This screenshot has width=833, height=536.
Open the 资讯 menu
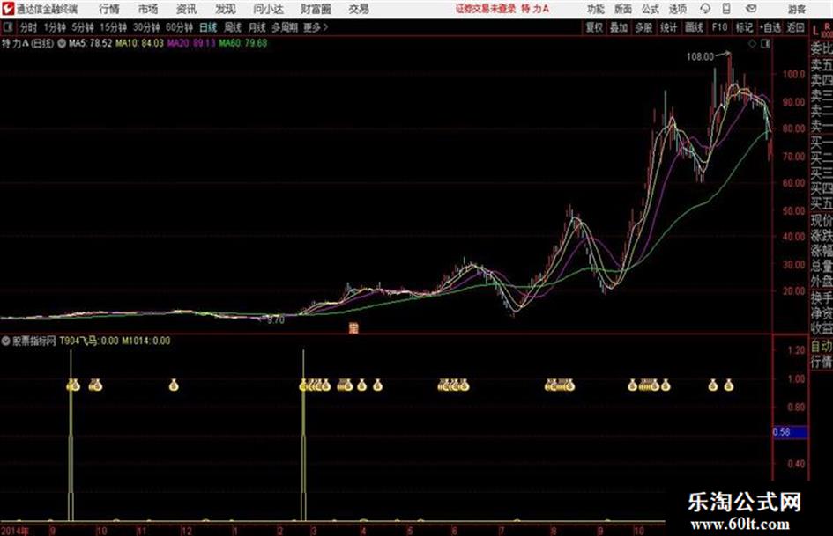tap(187, 9)
